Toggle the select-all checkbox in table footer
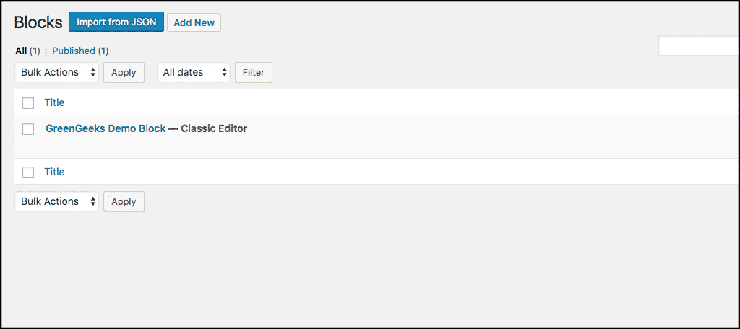The image size is (740, 329). [28, 172]
